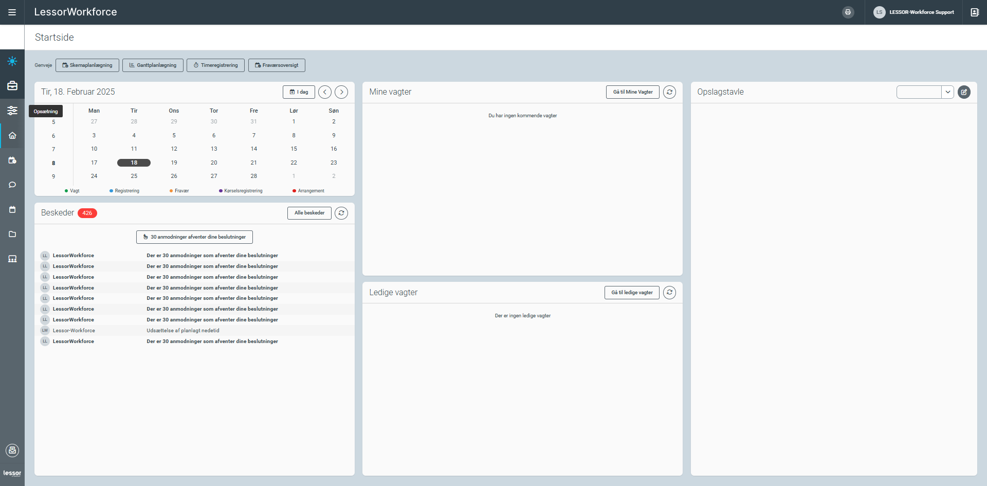Image resolution: width=987 pixels, height=486 pixels.
Task: Open the contact book icon top-right
Action: pyautogui.click(x=974, y=12)
